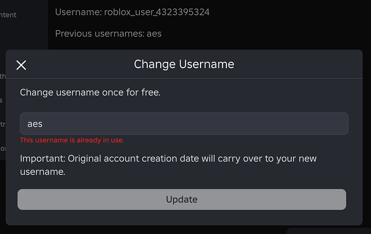Click the Change username once for free text
This screenshot has height=234, width=371.
[x=90, y=92]
